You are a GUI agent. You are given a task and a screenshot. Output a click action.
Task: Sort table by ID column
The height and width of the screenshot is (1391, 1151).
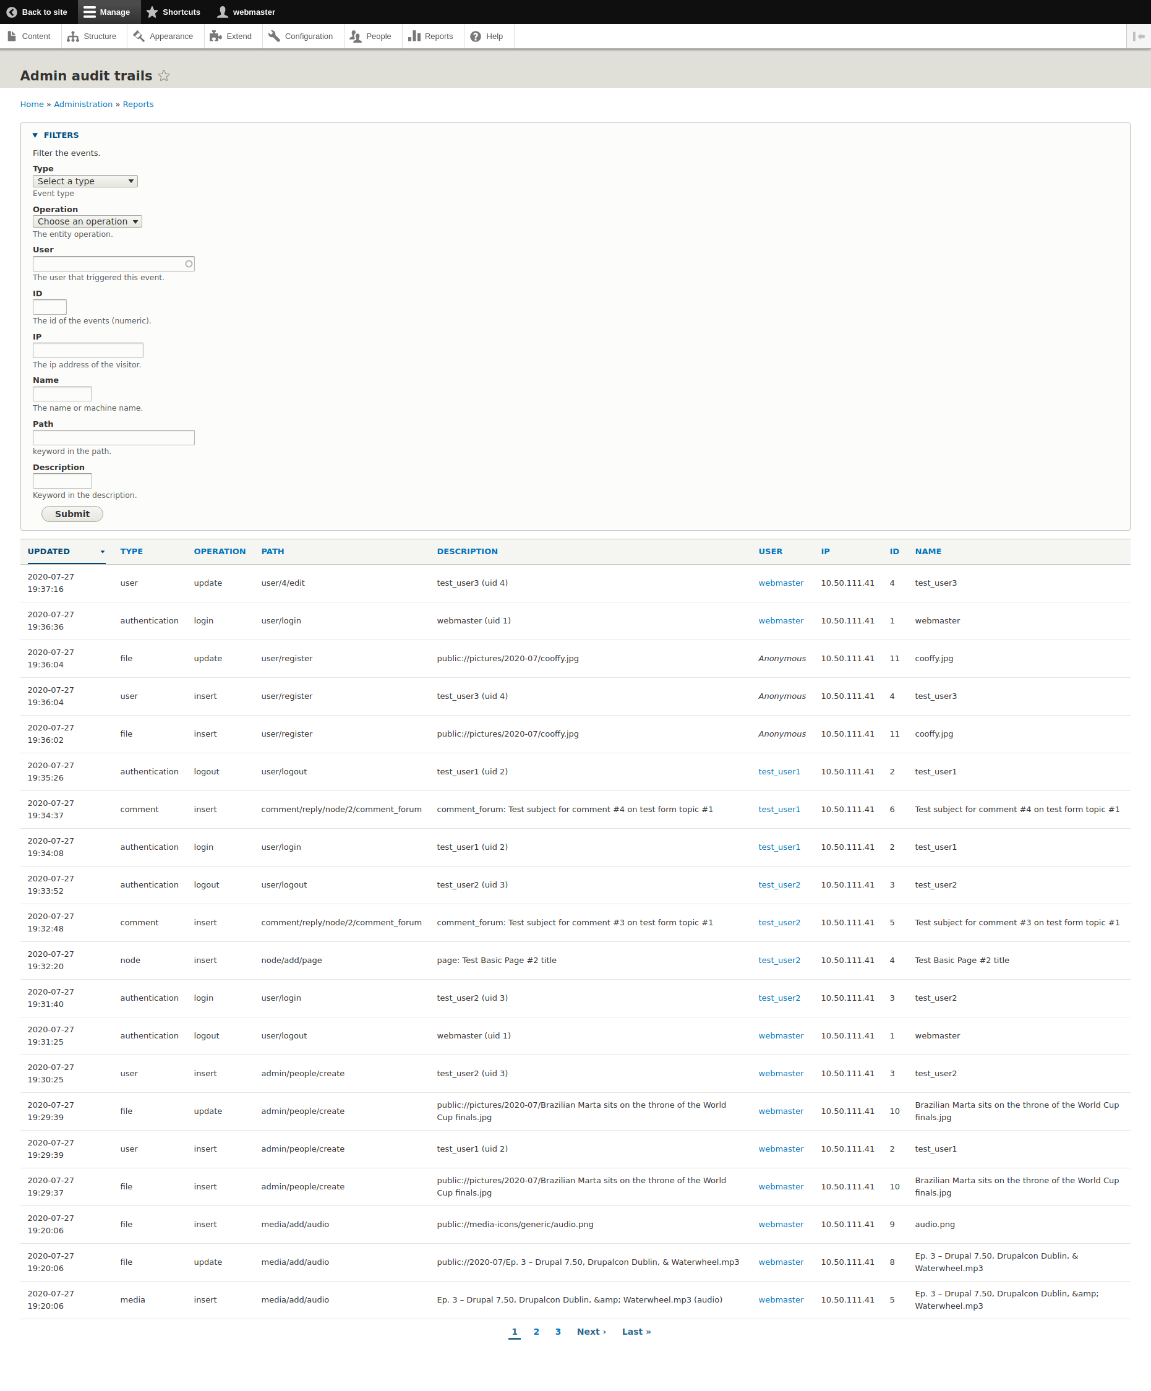[x=895, y=551]
